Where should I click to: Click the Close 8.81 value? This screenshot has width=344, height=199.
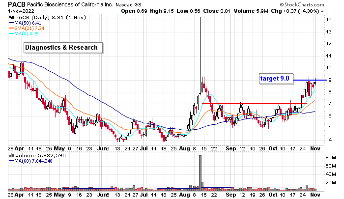(217, 11)
